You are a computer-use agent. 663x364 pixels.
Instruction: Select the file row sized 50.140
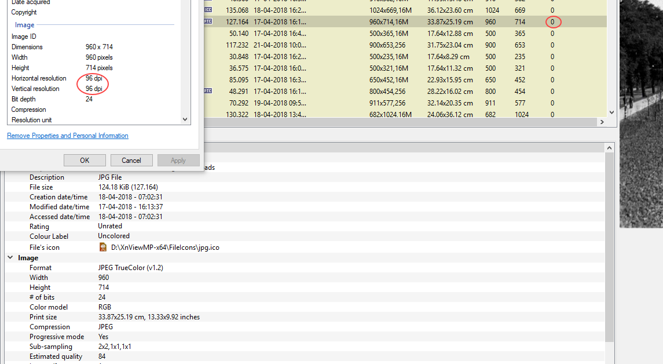point(405,34)
